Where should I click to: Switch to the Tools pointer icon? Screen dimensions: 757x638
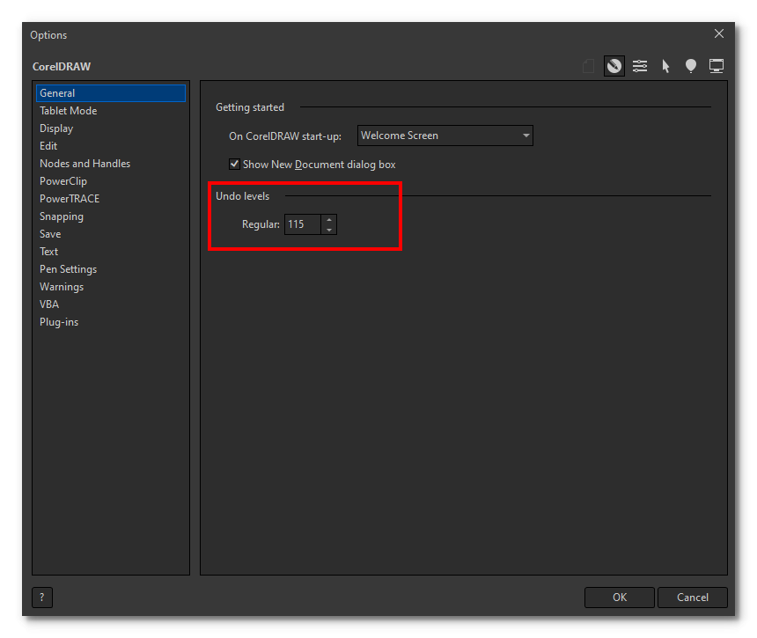665,66
